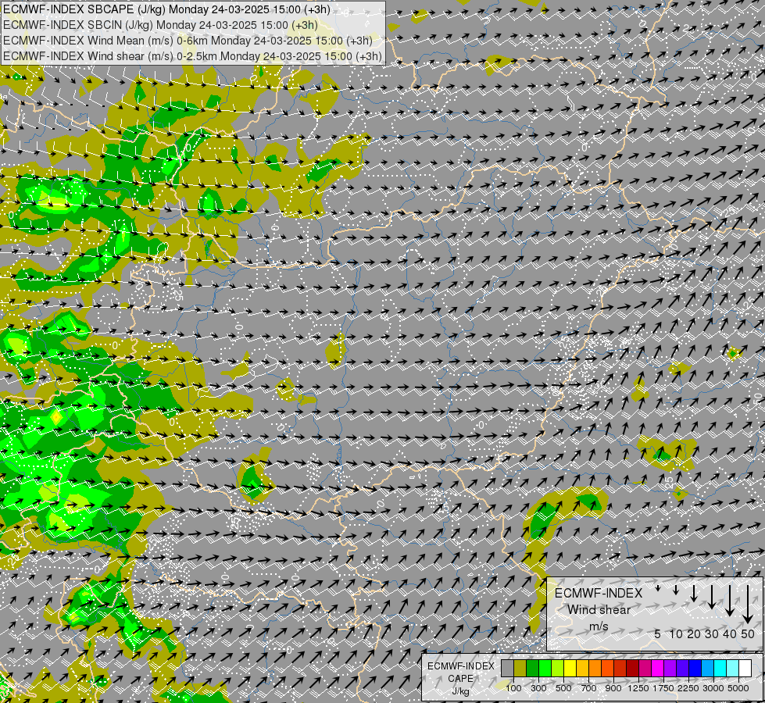Click the '300' CAPE scale value
765x703 pixels.
pos(538,688)
